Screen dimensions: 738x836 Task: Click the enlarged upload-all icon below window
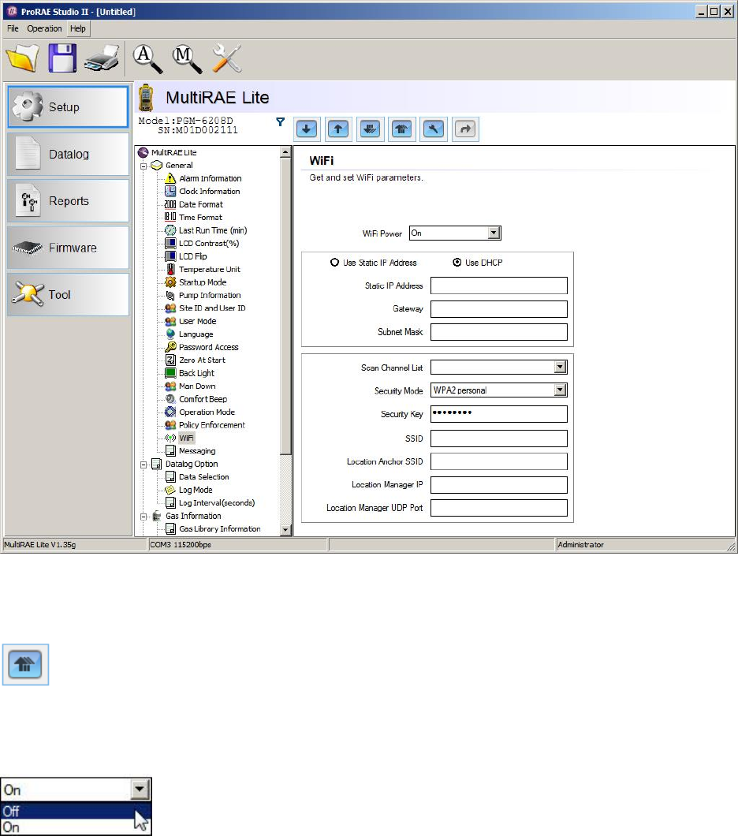click(25, 664)
